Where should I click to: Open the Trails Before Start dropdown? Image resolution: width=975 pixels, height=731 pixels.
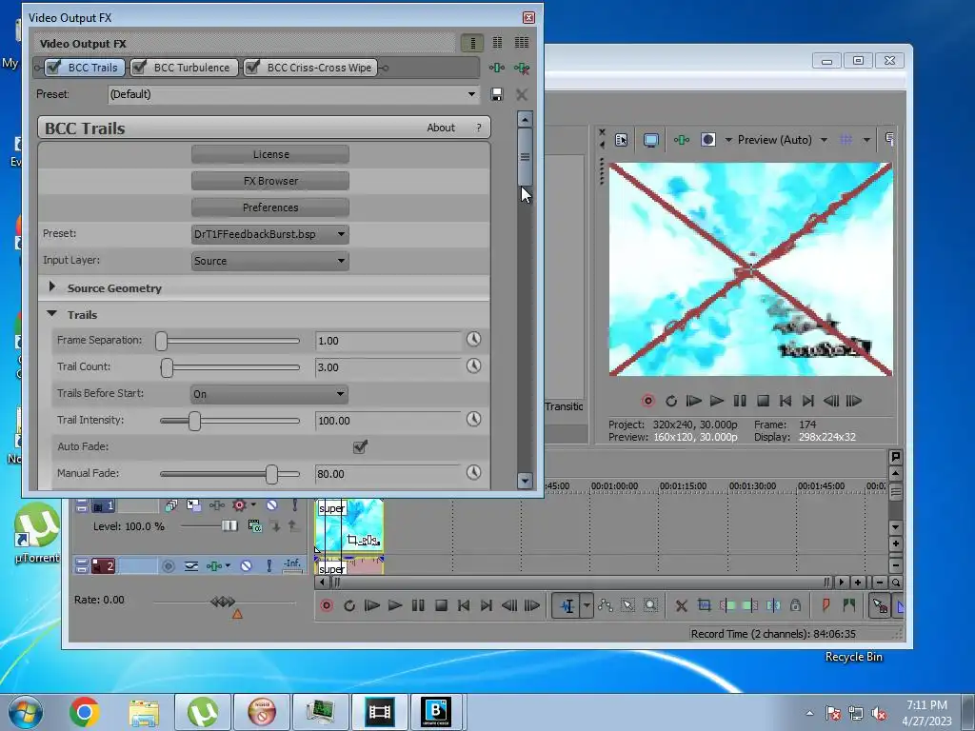click(x=269, y=394)
